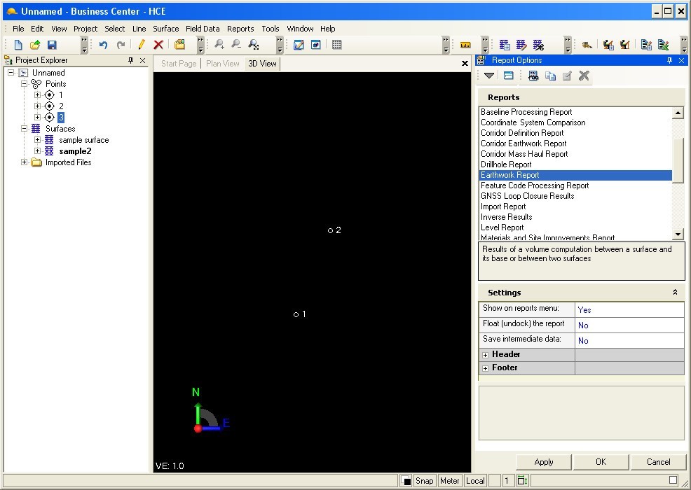The width and height of the screenshot is (691, 490).
Task: Click the import folder icon in toolbar
Action: [179, 45]
